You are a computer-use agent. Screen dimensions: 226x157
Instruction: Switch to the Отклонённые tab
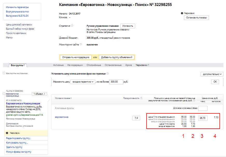point(94,65)
